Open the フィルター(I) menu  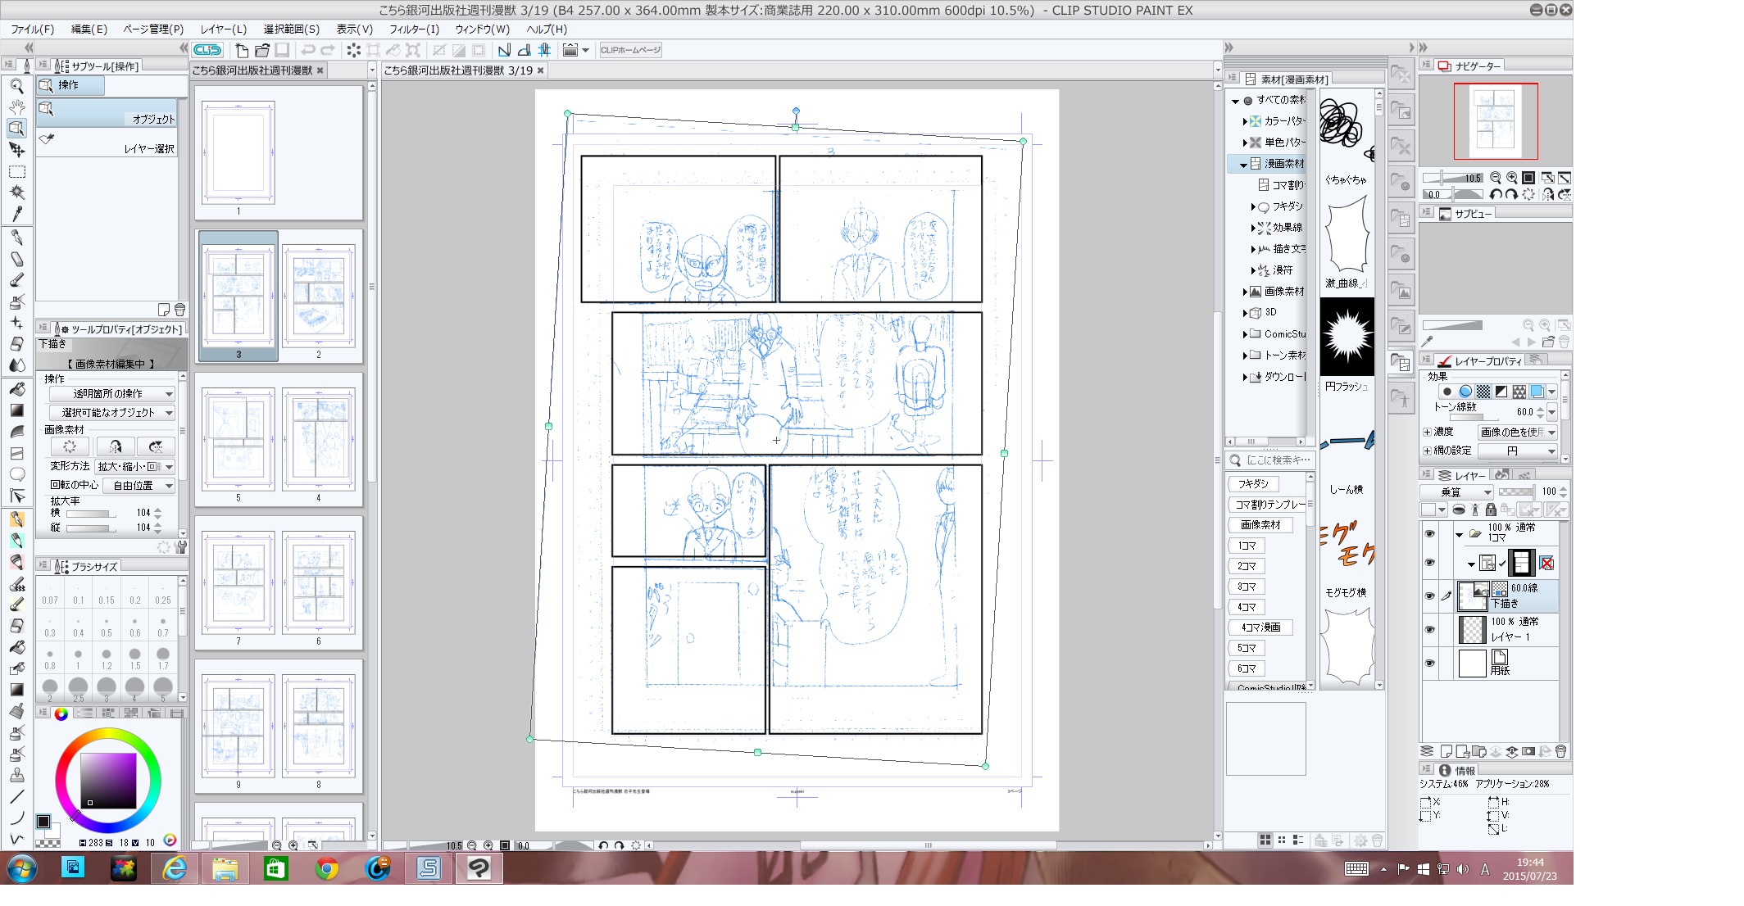point(413,29)
